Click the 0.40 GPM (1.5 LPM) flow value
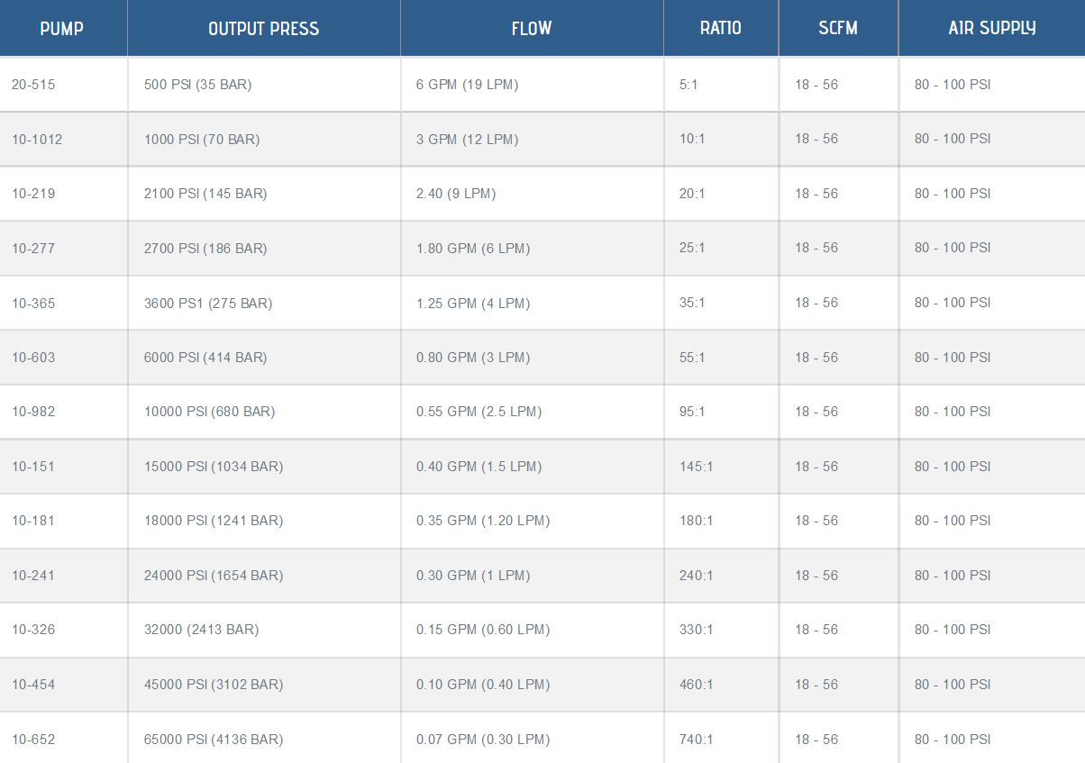This screenshot has height=763, width=1085. click(479, 467)
